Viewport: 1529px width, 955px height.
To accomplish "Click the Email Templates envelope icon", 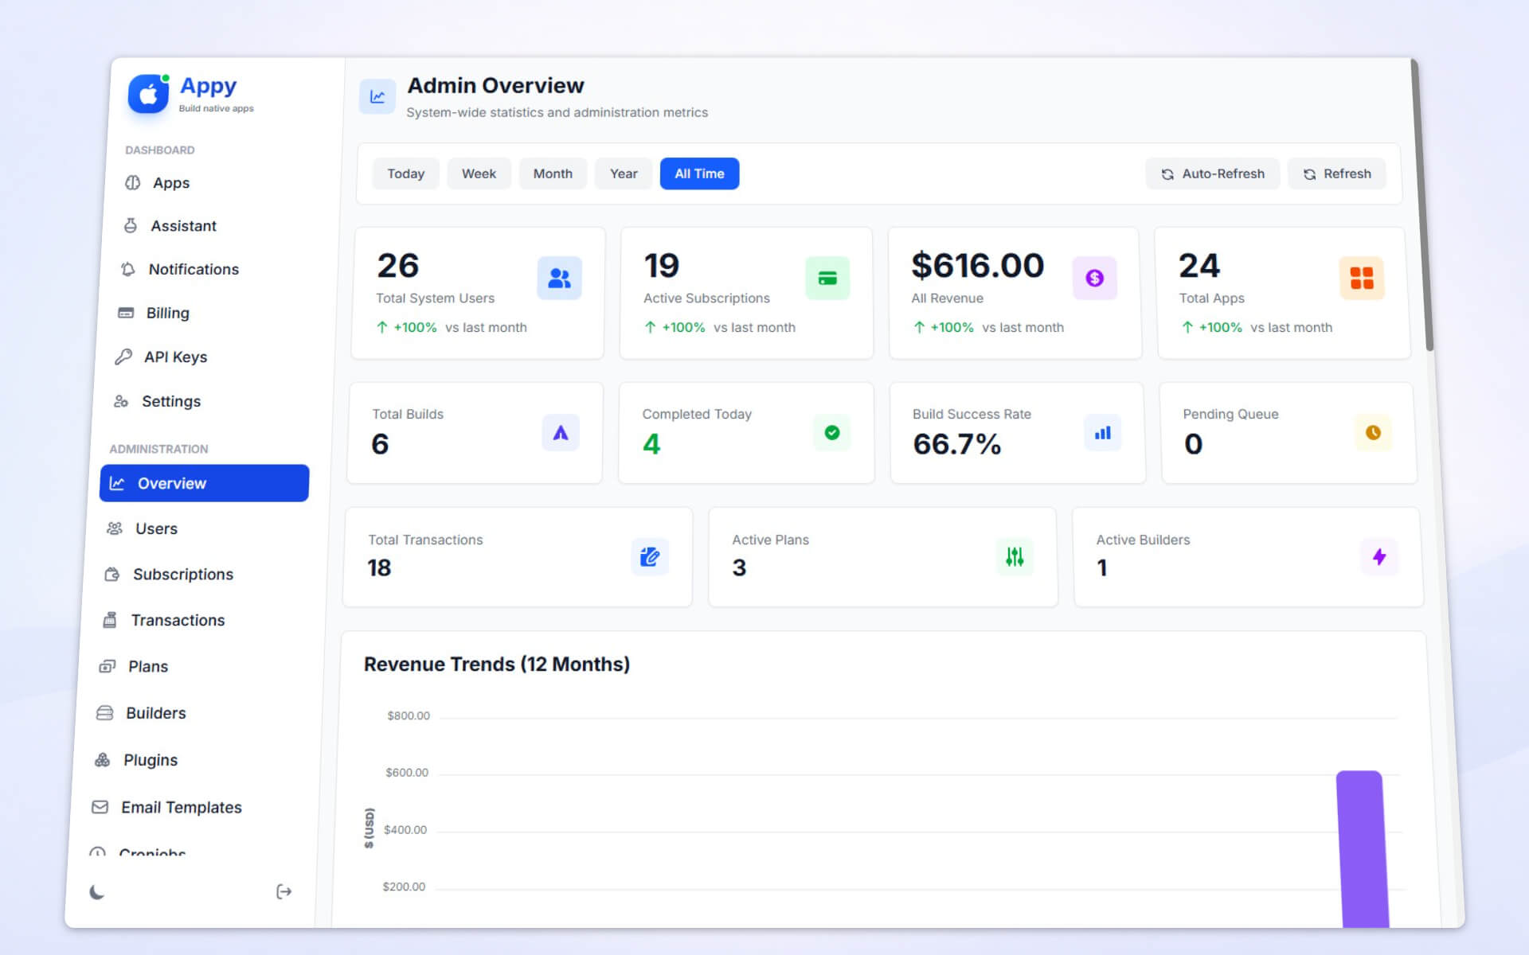I will [x=99, y=807].
